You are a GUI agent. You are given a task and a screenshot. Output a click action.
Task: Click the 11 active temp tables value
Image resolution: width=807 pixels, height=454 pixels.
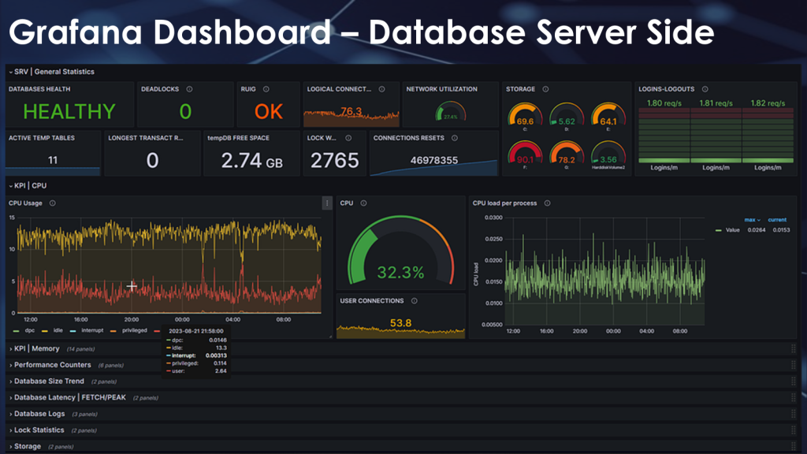[x=53, y=161]
